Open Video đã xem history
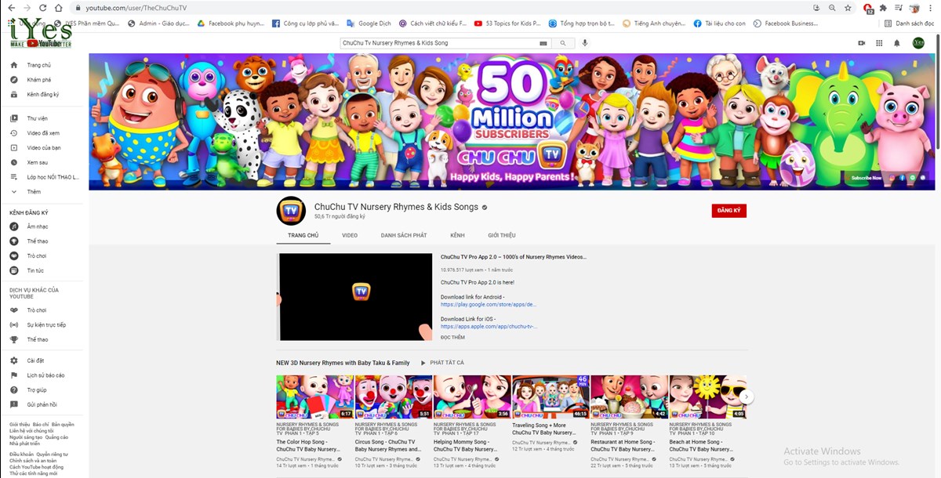The width and height of the screenshot is (941, 478). [42, 133]
